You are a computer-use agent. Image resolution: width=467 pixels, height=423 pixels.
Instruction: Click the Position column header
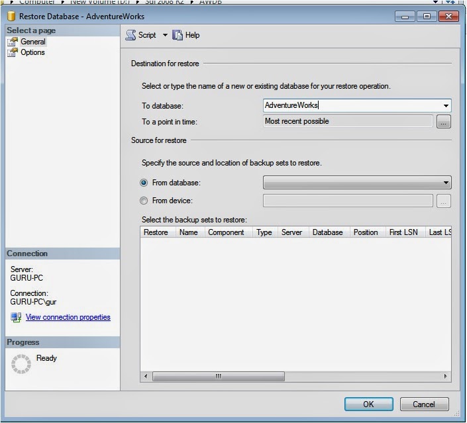[368, 232]
